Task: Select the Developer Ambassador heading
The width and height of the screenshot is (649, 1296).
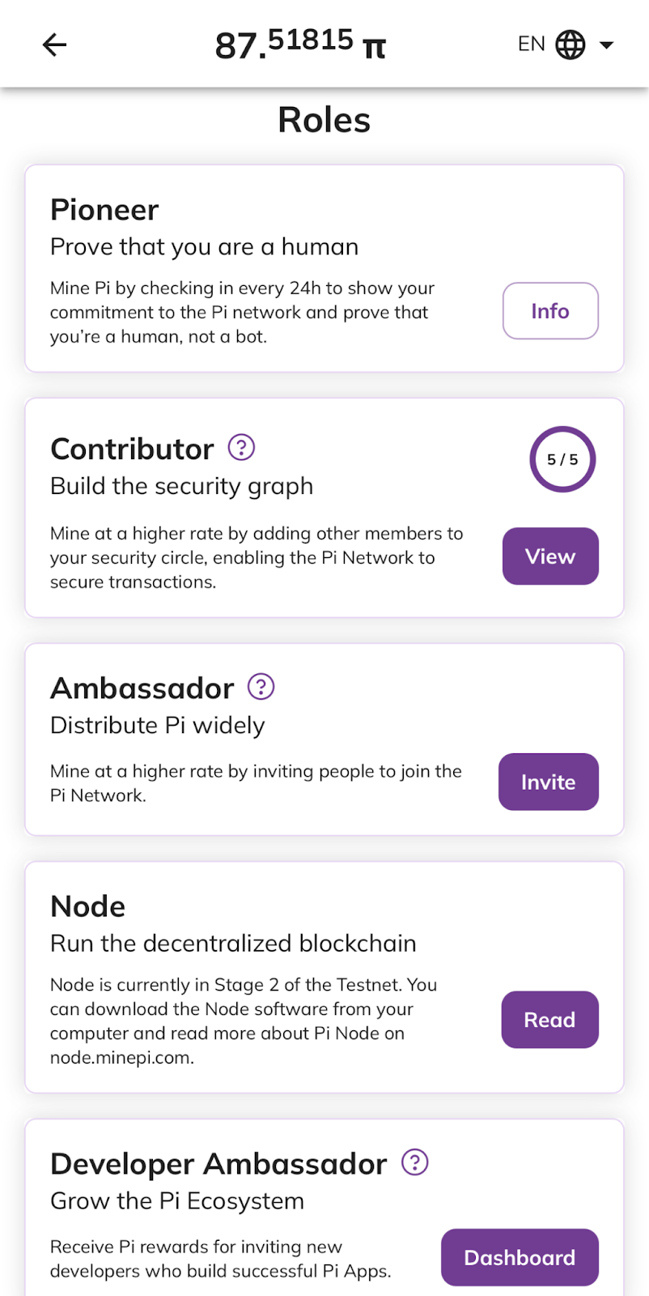Action: click(218, 1164)
